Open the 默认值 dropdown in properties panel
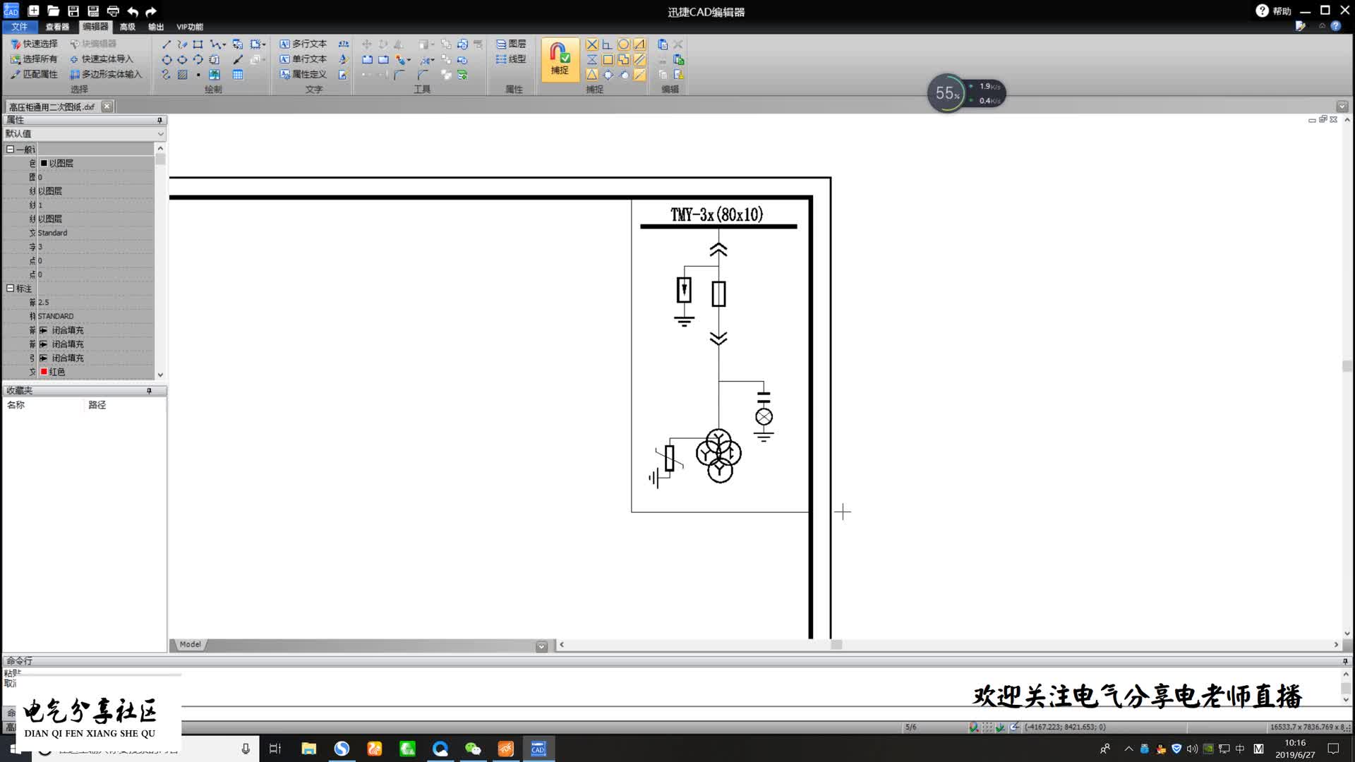This screenshot has height=762, width=1355. pos(160,133)
